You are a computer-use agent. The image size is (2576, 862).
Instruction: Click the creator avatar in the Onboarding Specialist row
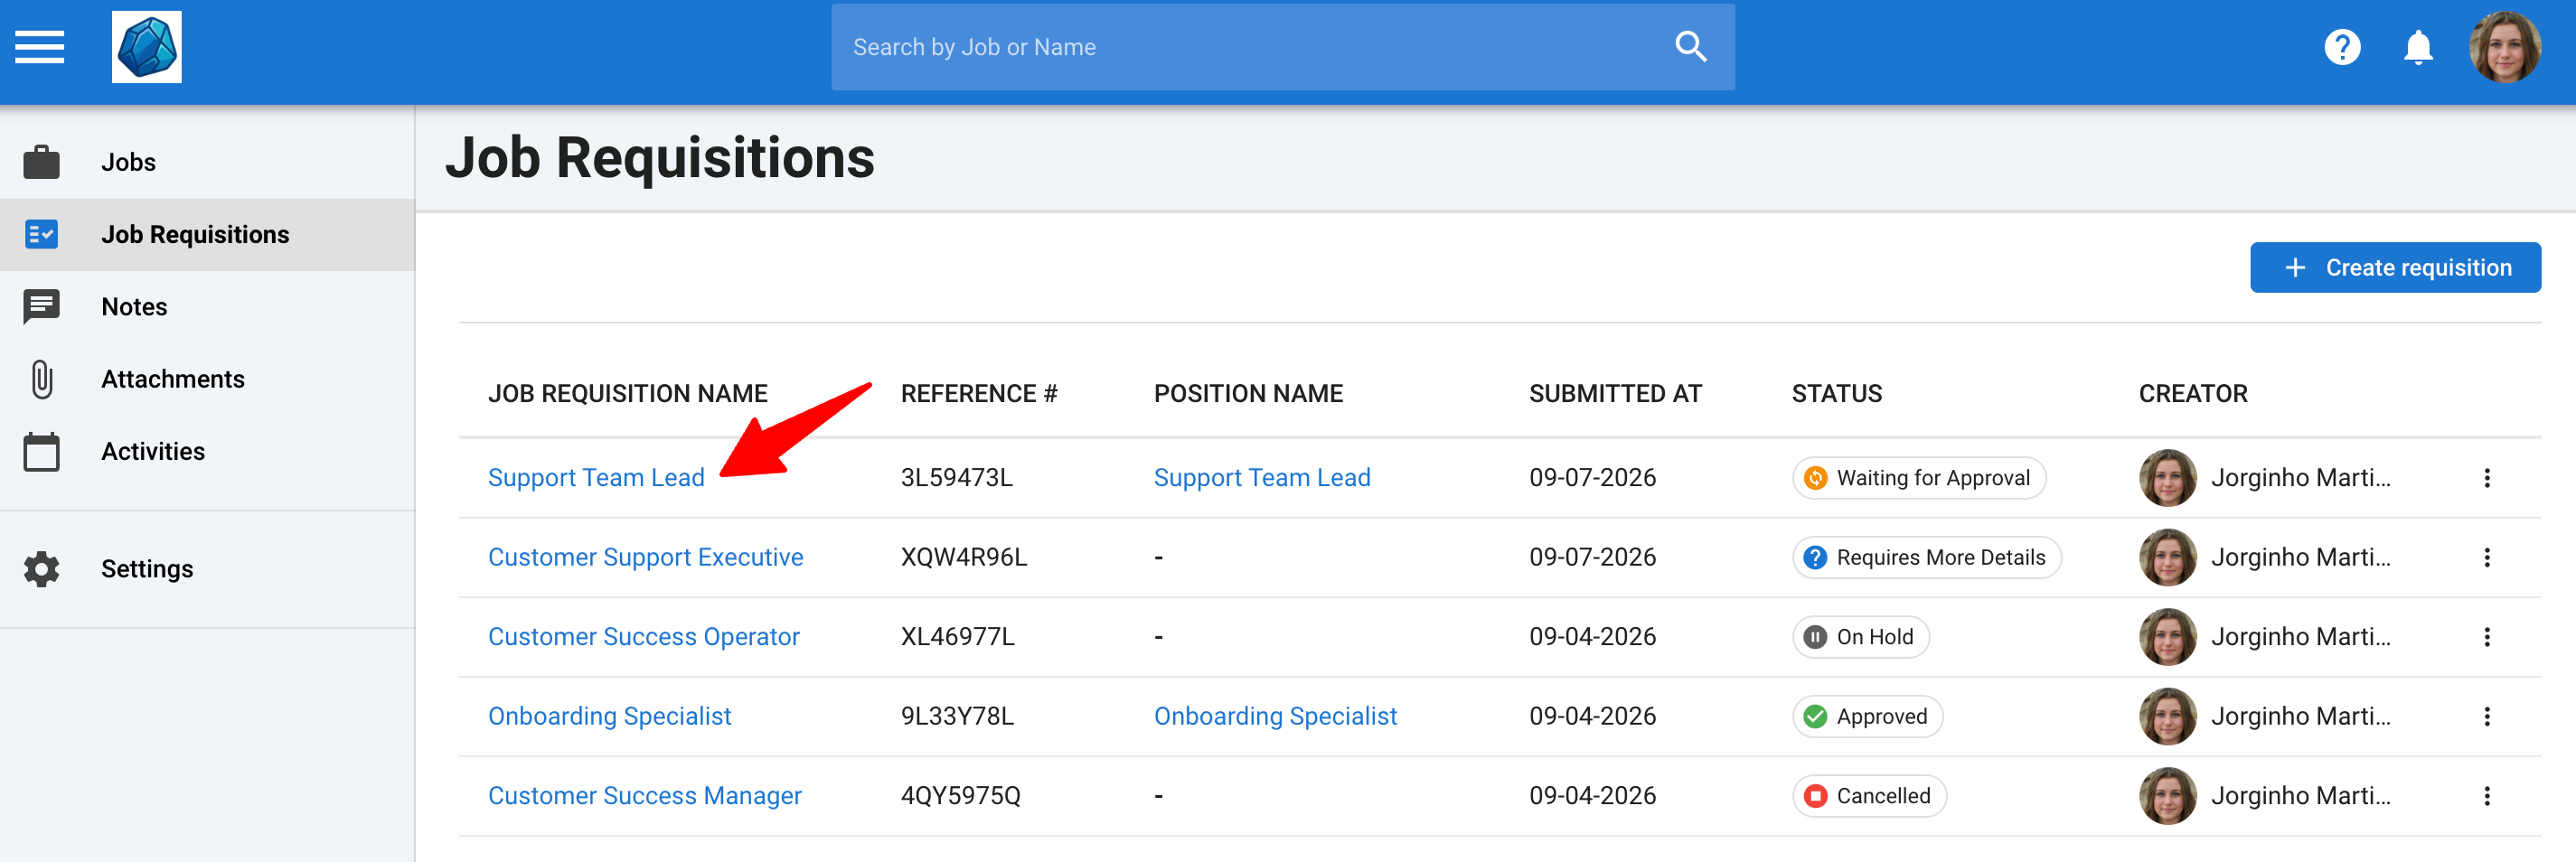click(2167, 716)
